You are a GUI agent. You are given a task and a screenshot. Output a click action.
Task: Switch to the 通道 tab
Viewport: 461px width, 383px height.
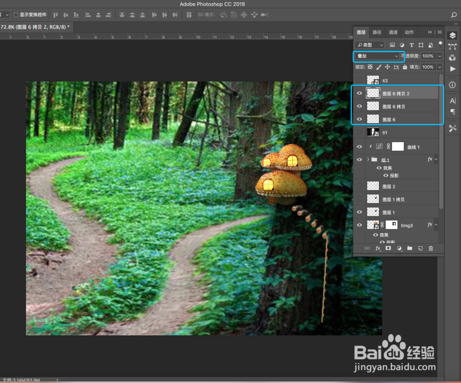(393, 32)
